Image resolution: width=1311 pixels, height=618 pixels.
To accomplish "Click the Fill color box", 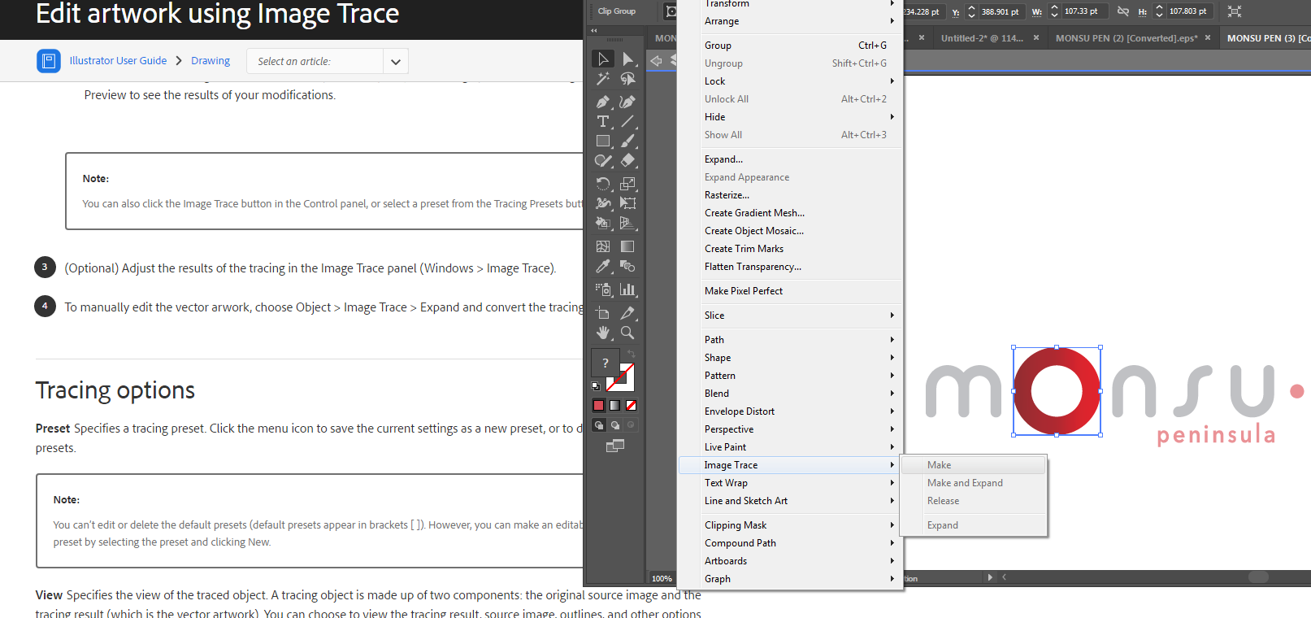I will pos(605,363).
